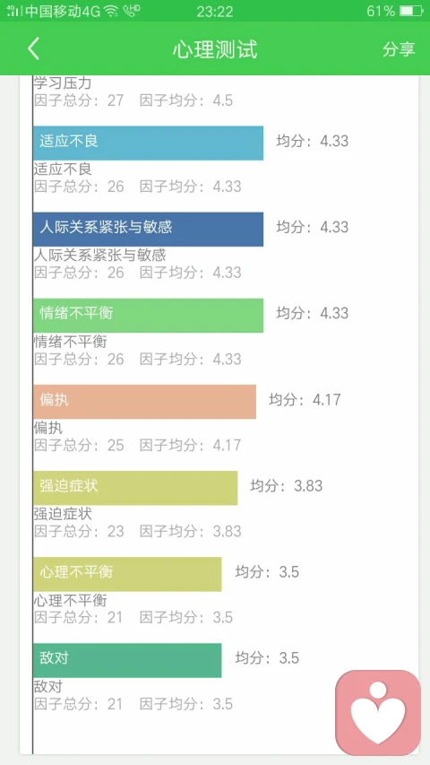Select the teal 敌对 bar
Screen dimensions: 430x765
[127, 660]
